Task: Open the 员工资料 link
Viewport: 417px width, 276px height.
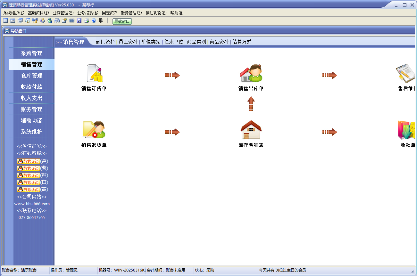Action: tap(128, 42)
